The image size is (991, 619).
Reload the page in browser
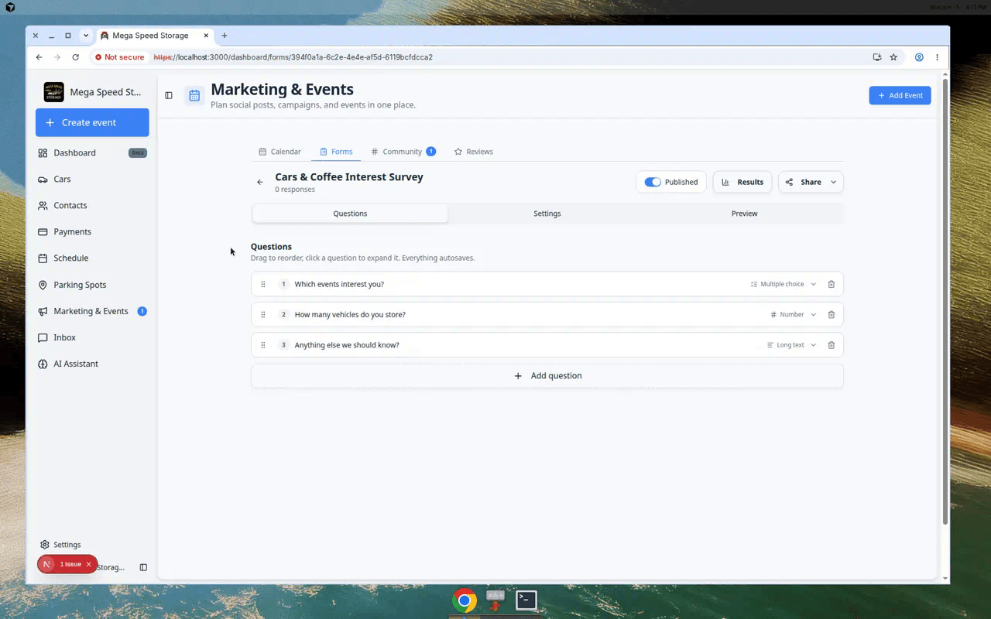coord(75,57)
